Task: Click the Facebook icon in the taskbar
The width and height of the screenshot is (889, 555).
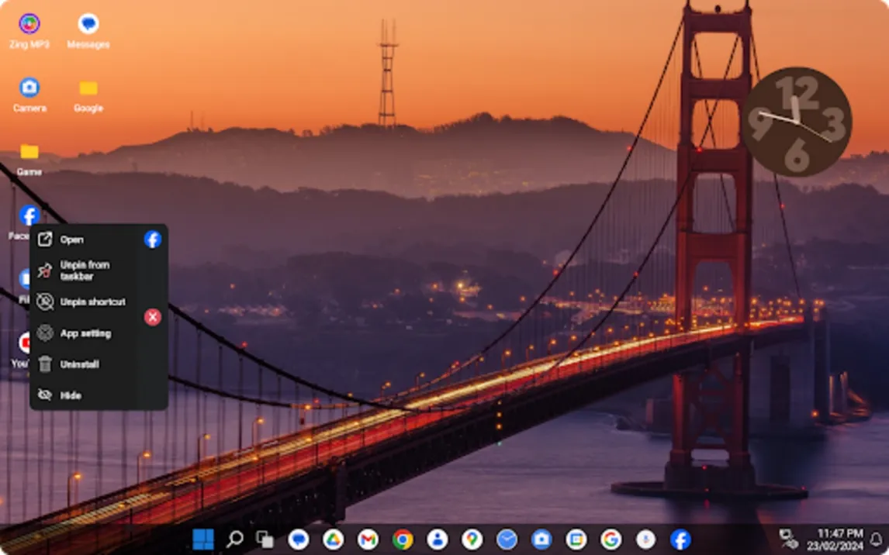Action: (680, 539)
